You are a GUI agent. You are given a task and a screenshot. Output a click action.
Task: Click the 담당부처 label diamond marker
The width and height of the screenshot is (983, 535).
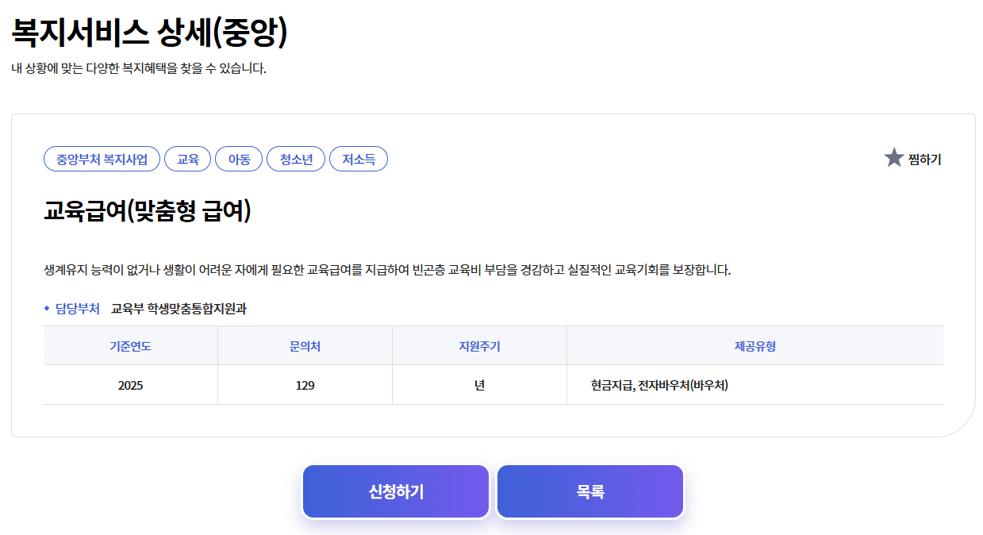point(45,308)
